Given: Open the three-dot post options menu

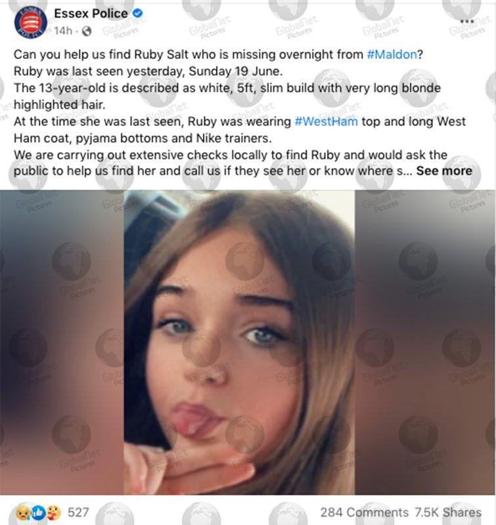Looking at the screenshot, I should click(x=467, y=21).
